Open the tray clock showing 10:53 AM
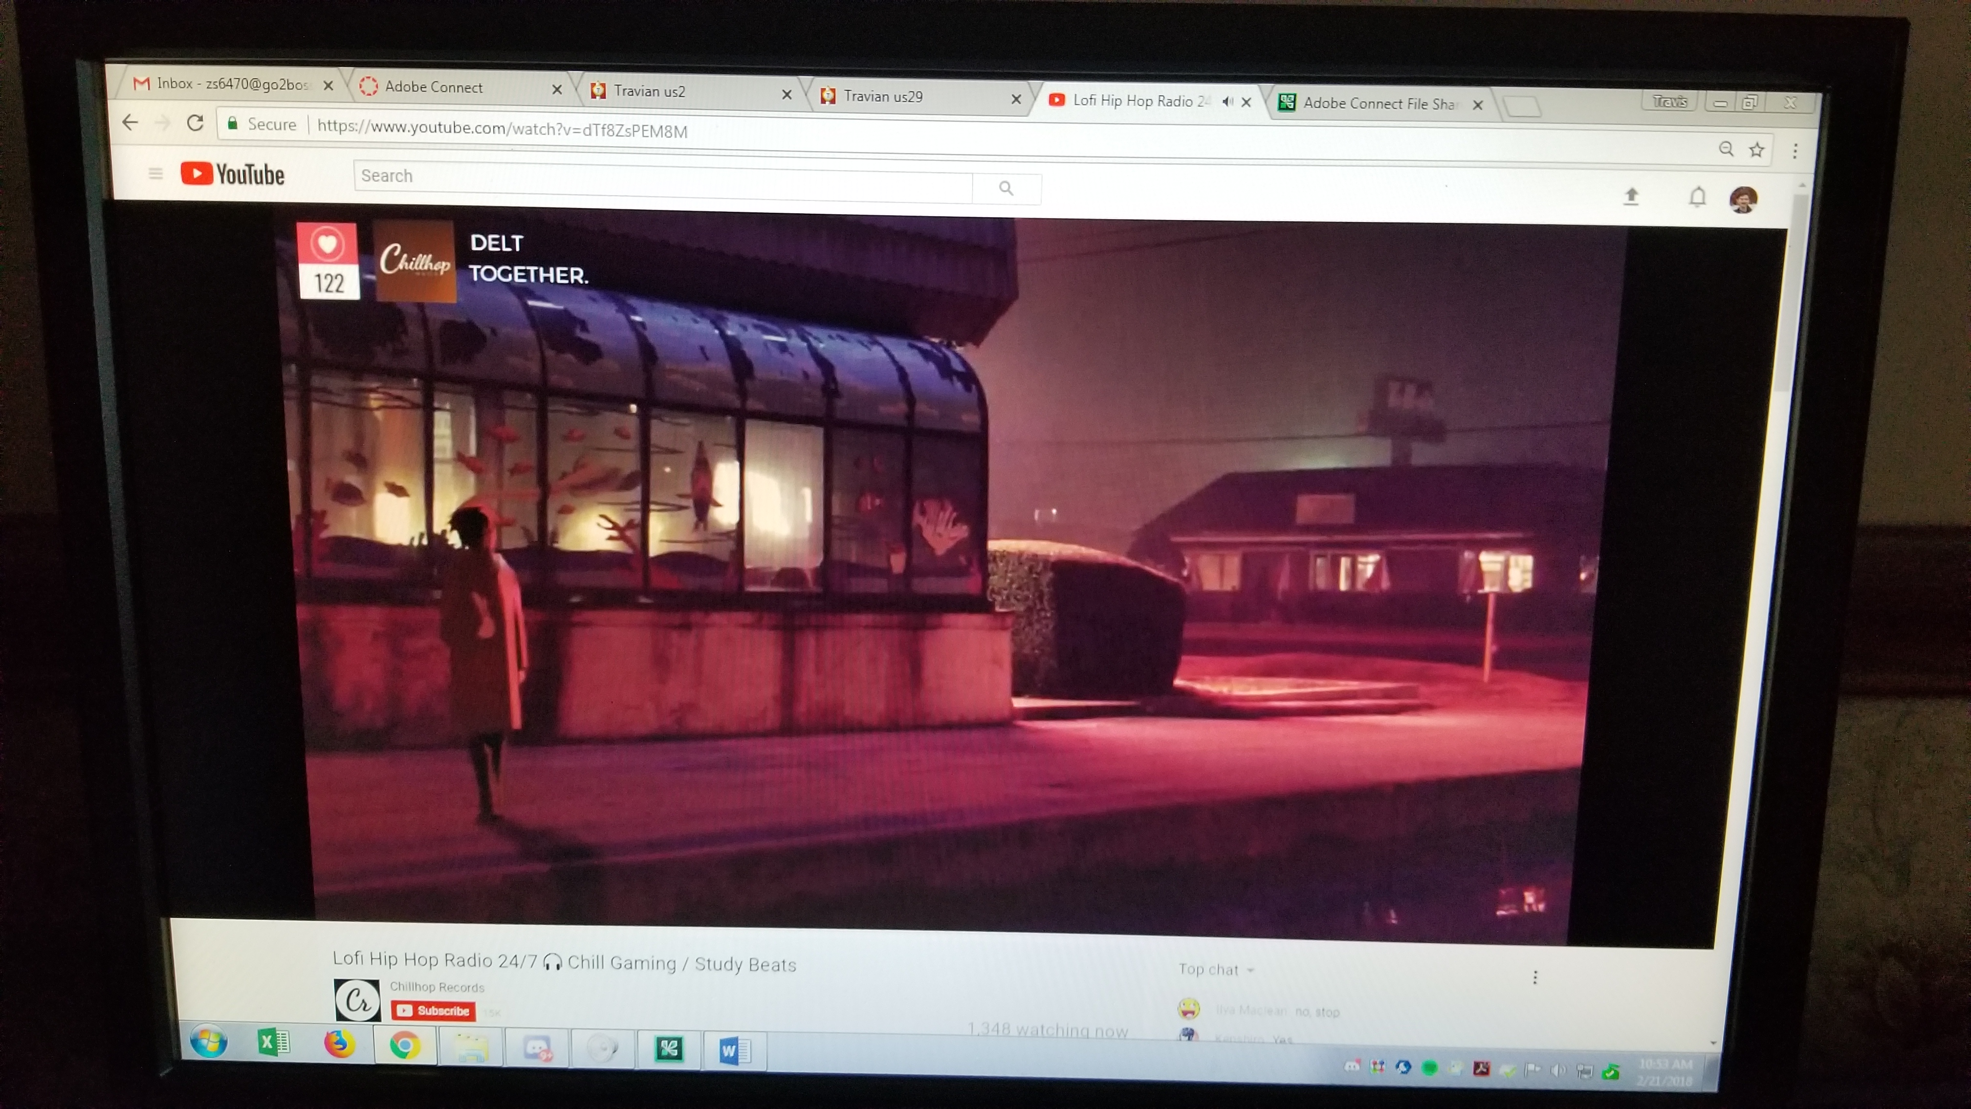1971x1109 pixels. point(1665,1072)
